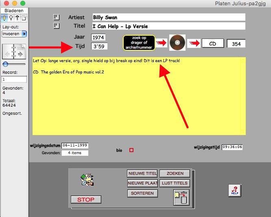Click the record navigation slider handle

point(5,64)
